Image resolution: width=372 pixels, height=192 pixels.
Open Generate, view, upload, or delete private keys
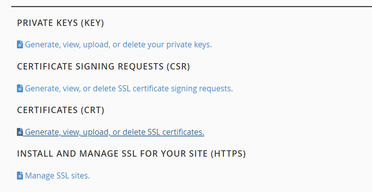pos(118,45)
